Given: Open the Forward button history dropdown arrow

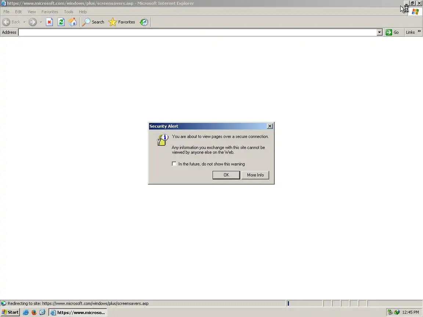Looking at the screenshot, I should [x=41, y=22].
